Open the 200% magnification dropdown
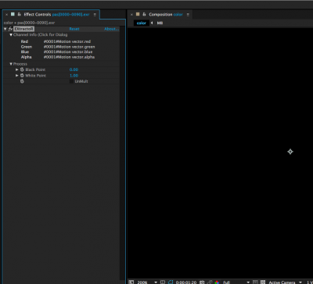Image resolution: width=313 pixels, height=284 pixels. tap(147, 282)
